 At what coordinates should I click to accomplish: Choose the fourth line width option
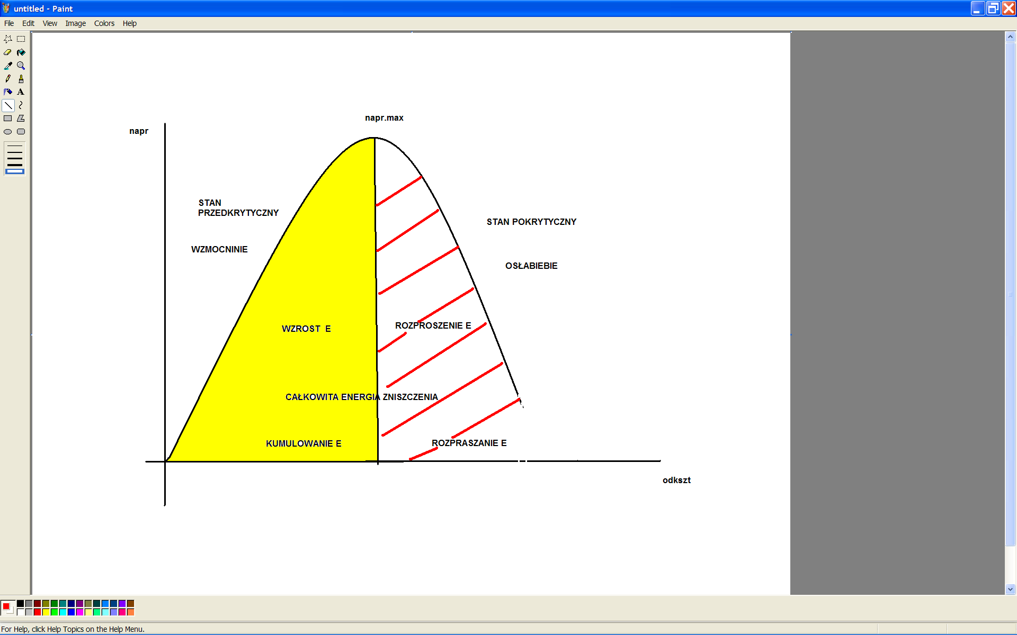click(x=15, y=165)
